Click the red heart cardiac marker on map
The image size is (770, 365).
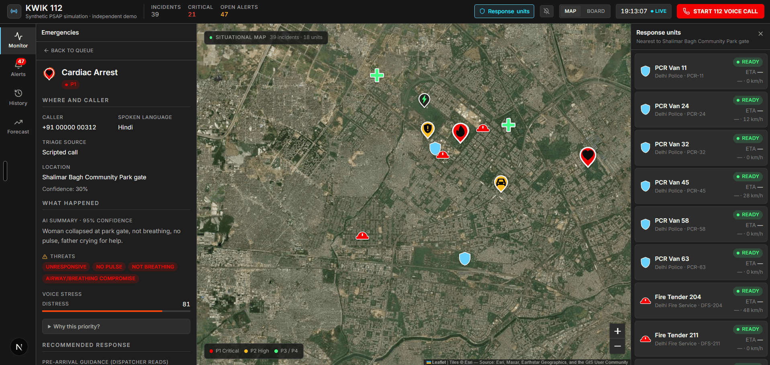click(x=588, y=156)
